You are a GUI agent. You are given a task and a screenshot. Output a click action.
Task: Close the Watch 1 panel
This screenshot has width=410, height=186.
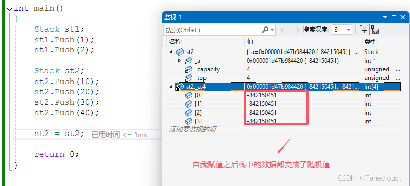click(x=403, y=17)
